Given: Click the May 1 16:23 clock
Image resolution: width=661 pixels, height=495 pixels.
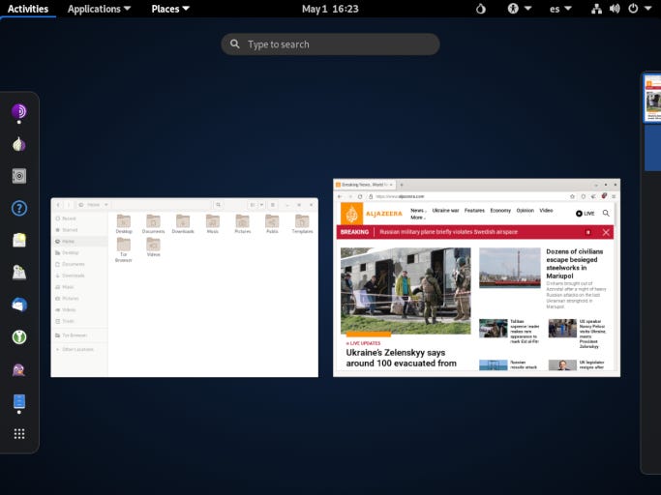Looking at the screenshot, I should [x=330, y=9].
